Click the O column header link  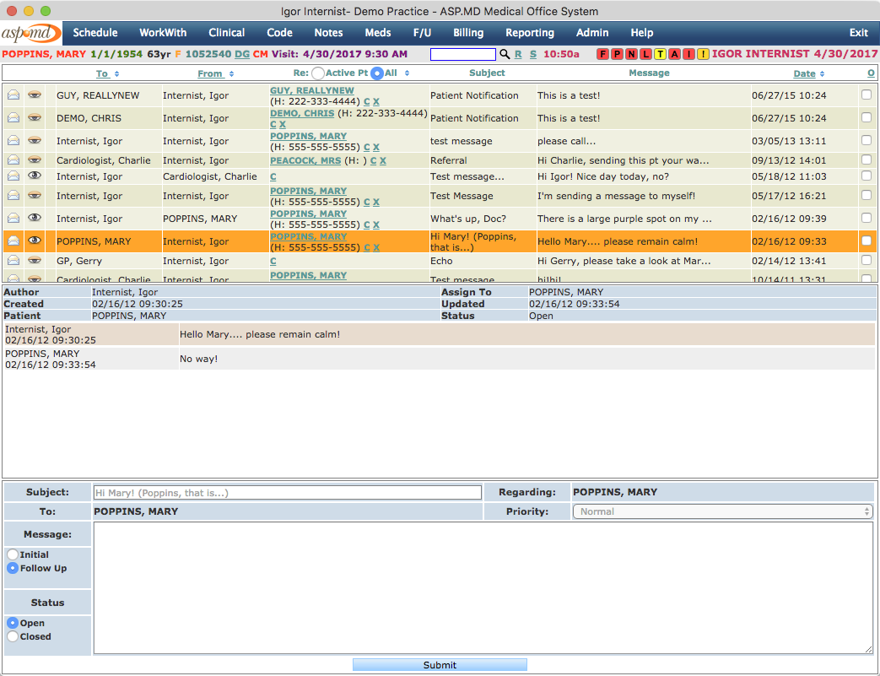[x=871, y=73]
